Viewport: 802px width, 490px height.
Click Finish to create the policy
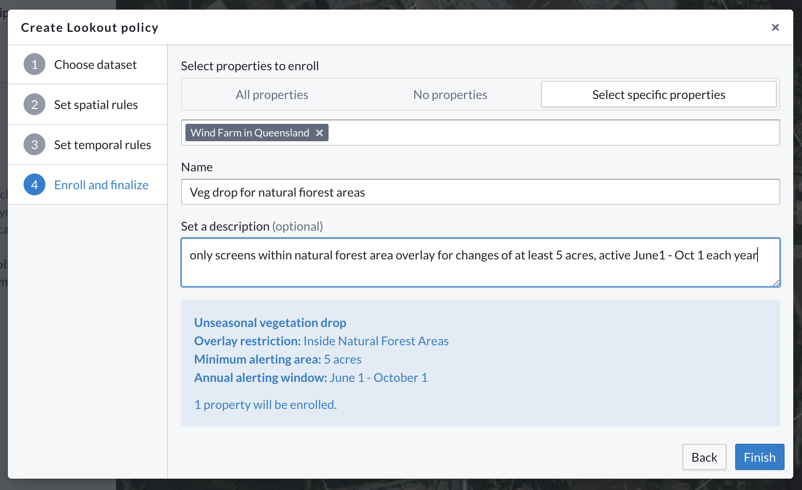pyautogui.click(x=759, y=457)
